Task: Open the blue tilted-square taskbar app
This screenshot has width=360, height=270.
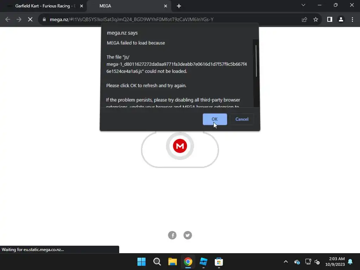Action: pos(204,262)
